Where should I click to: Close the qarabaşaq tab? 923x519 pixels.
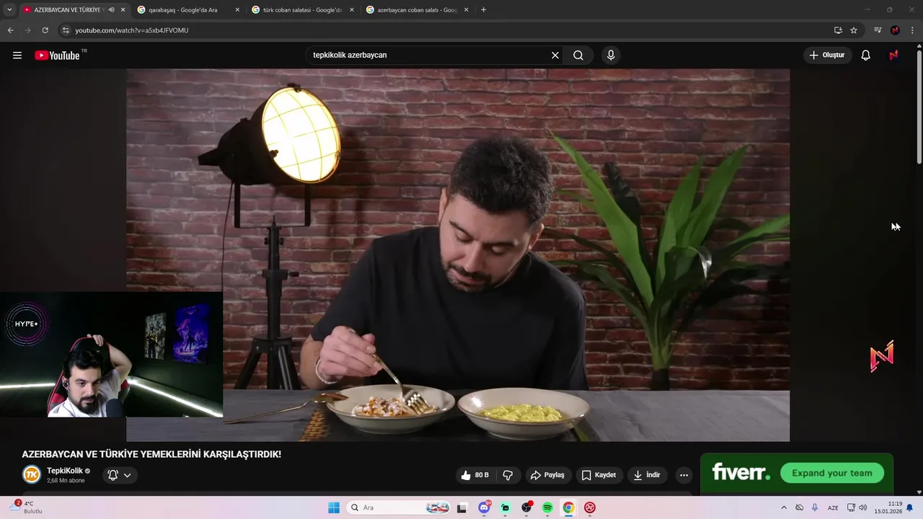pos(237,10)
